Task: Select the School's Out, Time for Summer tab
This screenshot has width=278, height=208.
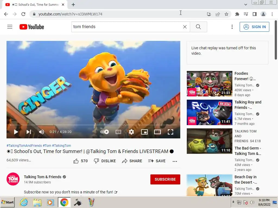Action: pyautogui.click(x=35, y=5)
